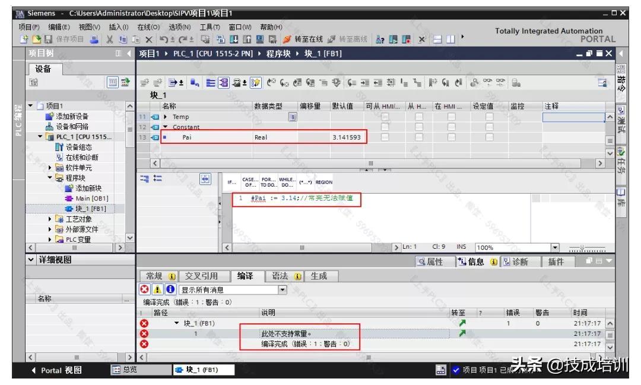Image resolution: width=641 pixels, height=385 pixels.
Task: Click the zoom slider in editor status bar
Action: 587,248
